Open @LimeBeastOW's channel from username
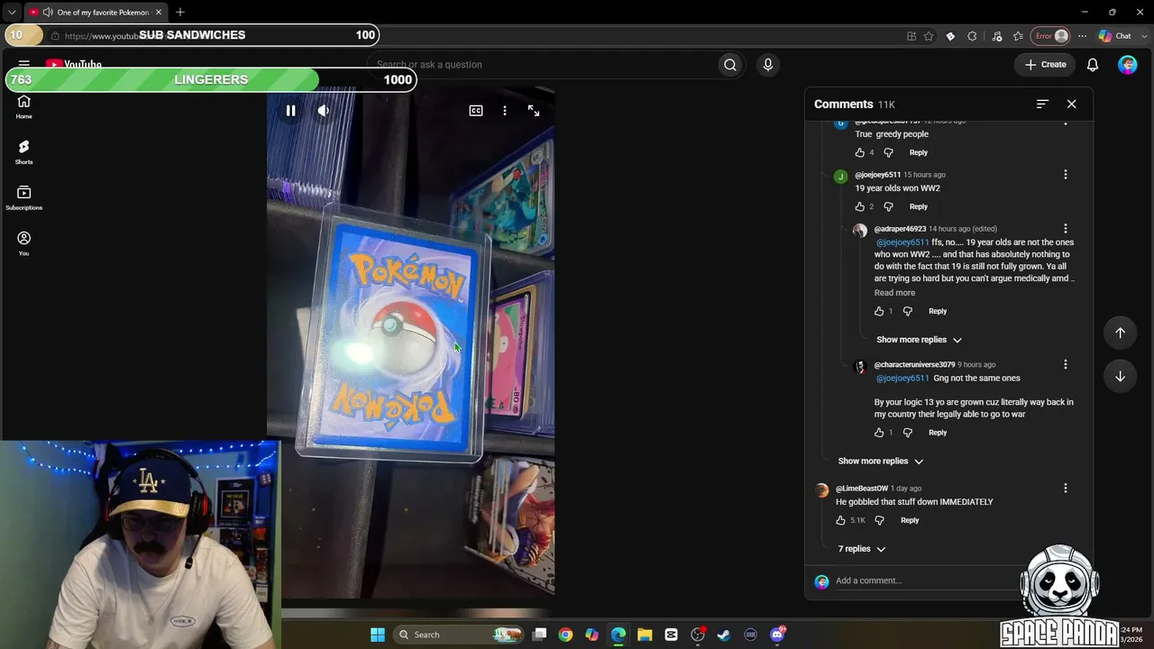 [862, 489]
